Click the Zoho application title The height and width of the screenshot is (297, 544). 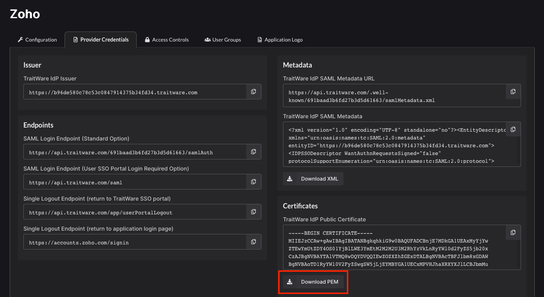coord(25,14)
